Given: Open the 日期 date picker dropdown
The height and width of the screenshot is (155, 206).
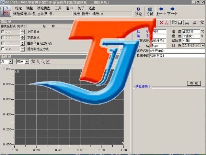Looking at the screenshot, I should (203, 45).
